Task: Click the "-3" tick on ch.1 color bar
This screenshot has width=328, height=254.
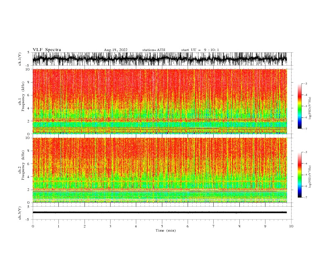Action: [305, 83]
